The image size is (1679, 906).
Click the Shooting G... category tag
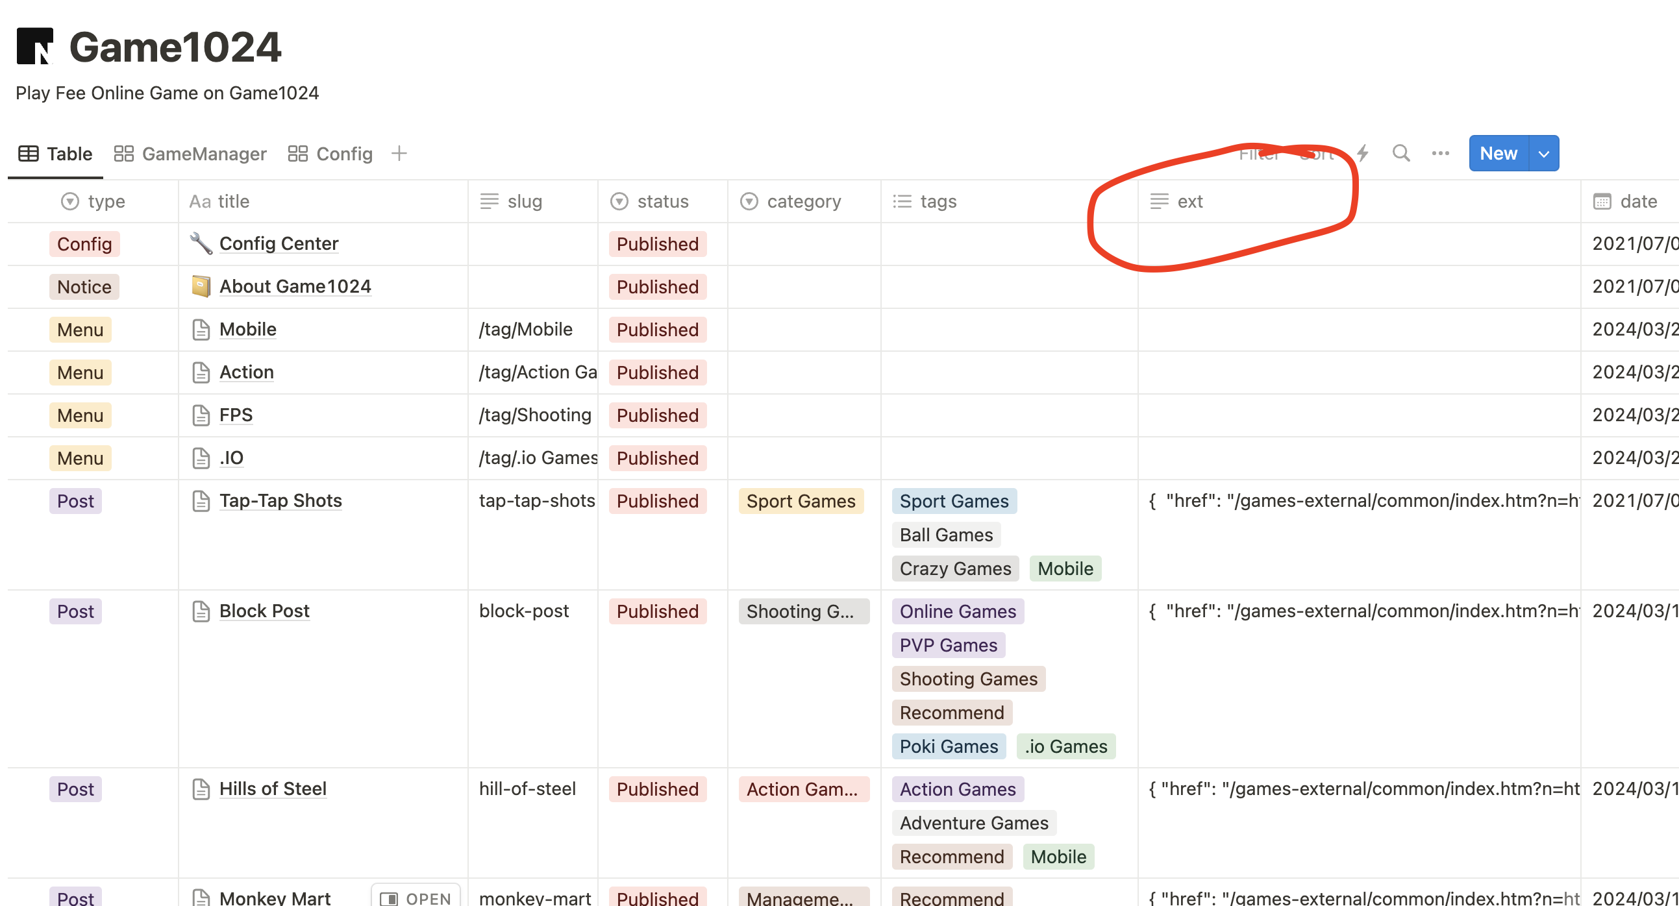pyautogui.click(x=804, y=612)
